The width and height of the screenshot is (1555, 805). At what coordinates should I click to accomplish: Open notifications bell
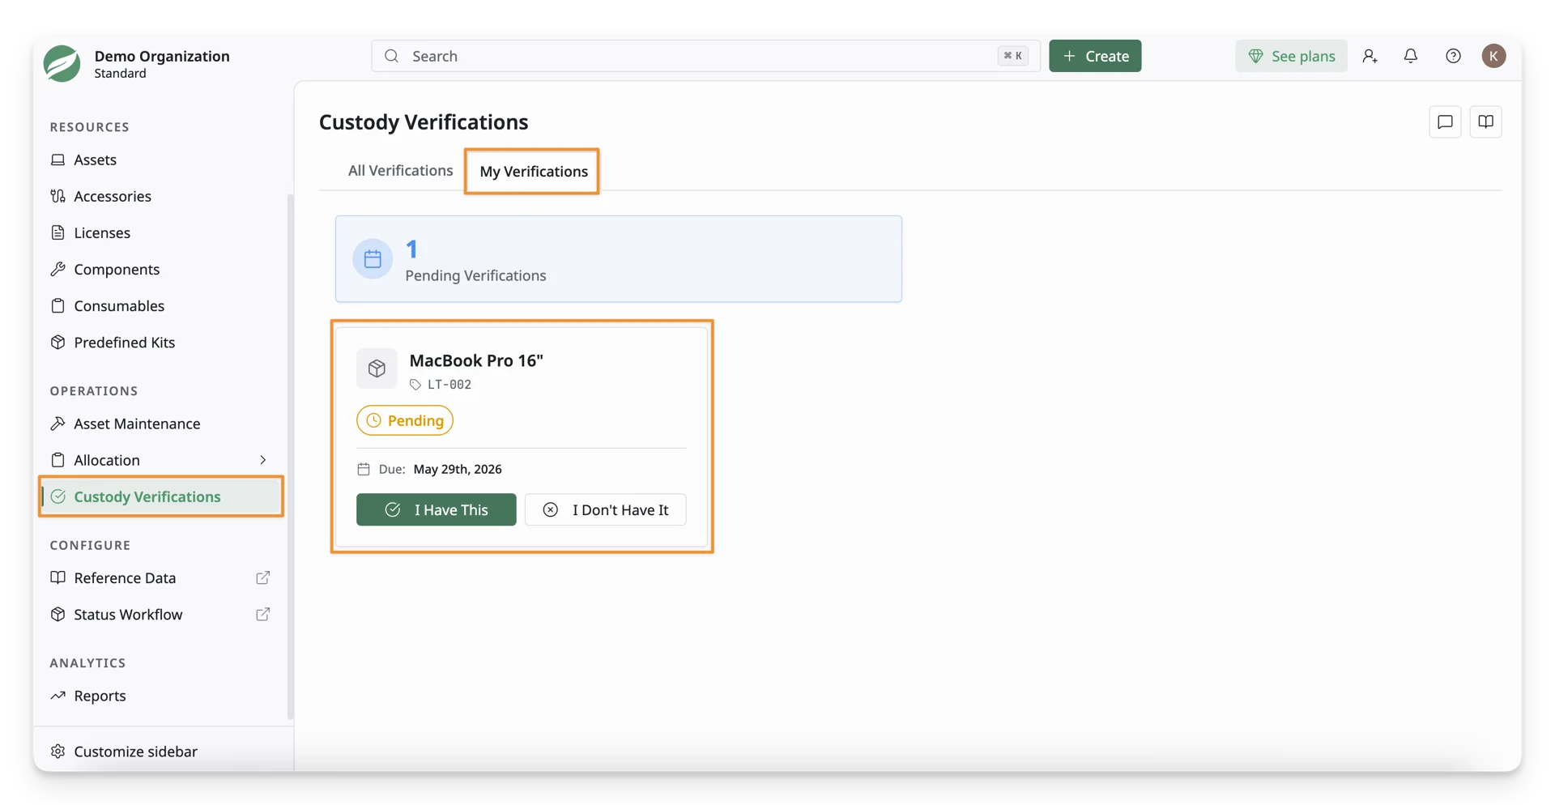(x=1411, y=56)
